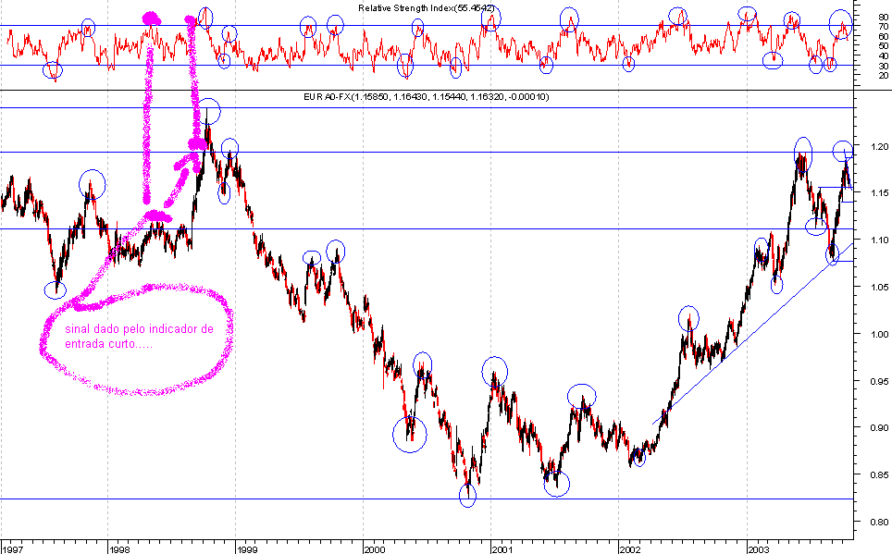Click the RSI scale value 50
This screenshot has height=554, width=892.
884,46
